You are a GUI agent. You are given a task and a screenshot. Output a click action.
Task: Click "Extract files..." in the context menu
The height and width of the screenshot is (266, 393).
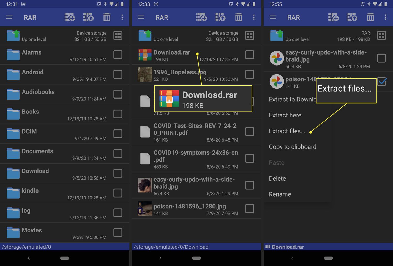[287, 131]
